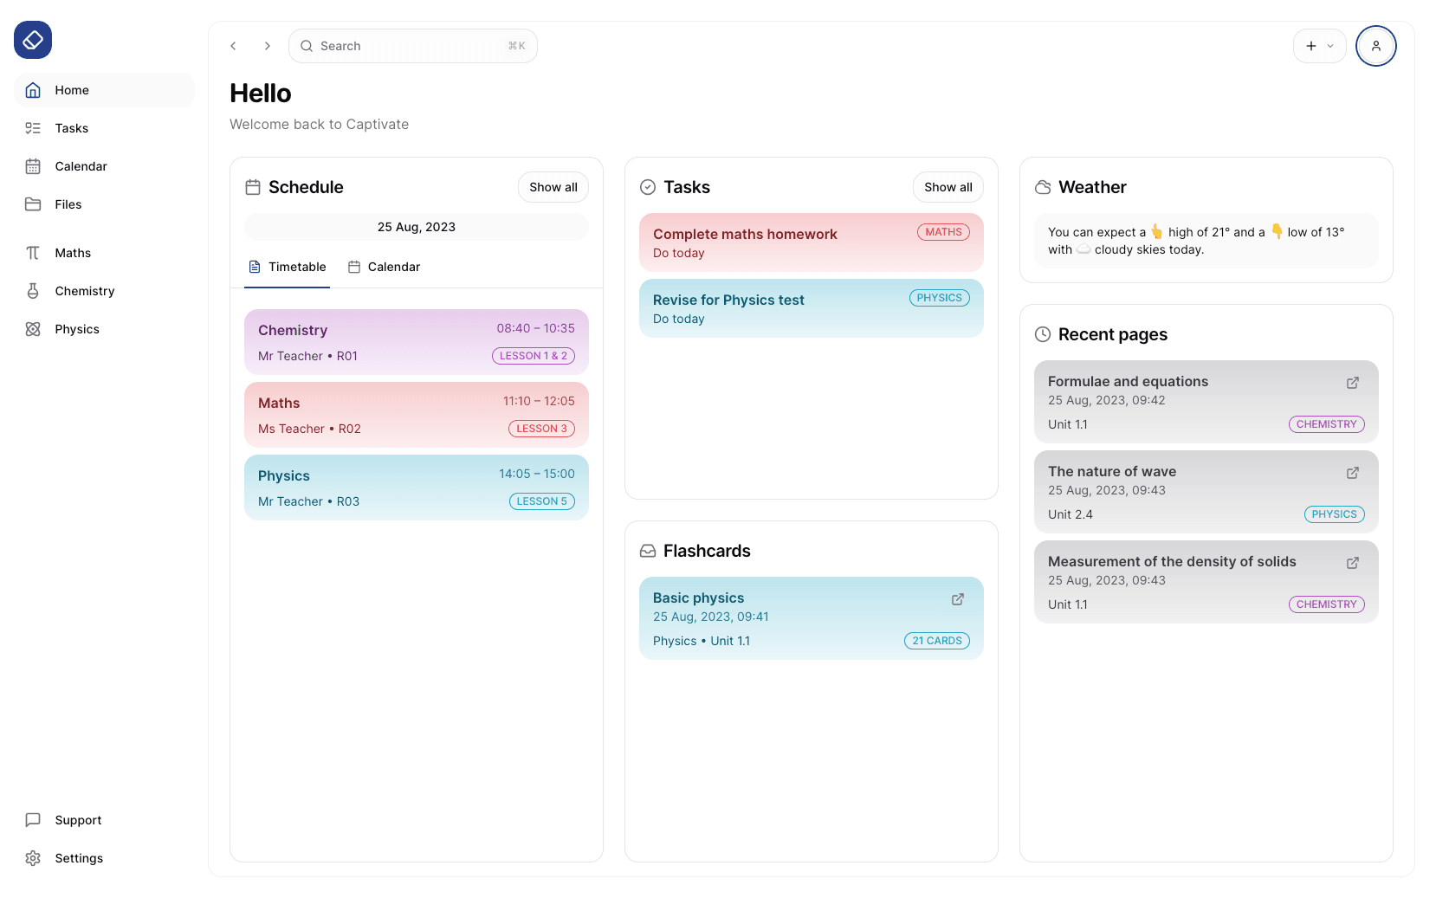Select the Chemistry subject icon in sidebar
Viewport: 1436px width, 898px height.
(33, 291)
